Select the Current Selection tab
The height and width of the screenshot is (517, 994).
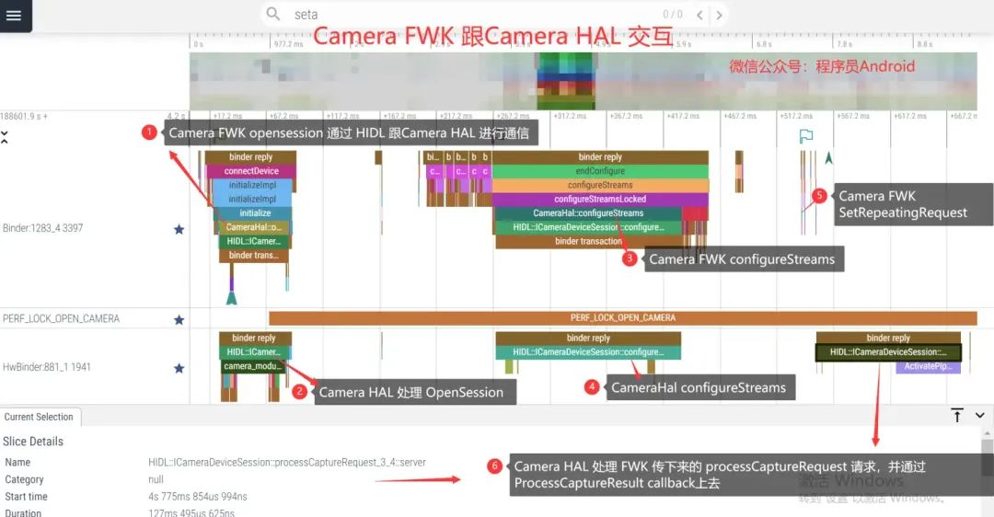(39, 416)
